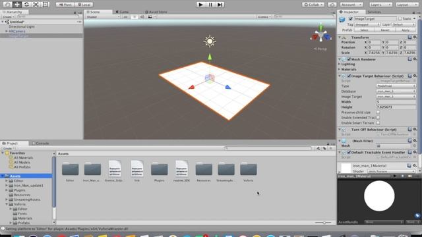Toggle ImageTarget active checkbox
This screenshot has width=422, height=237.
(350, 18)
